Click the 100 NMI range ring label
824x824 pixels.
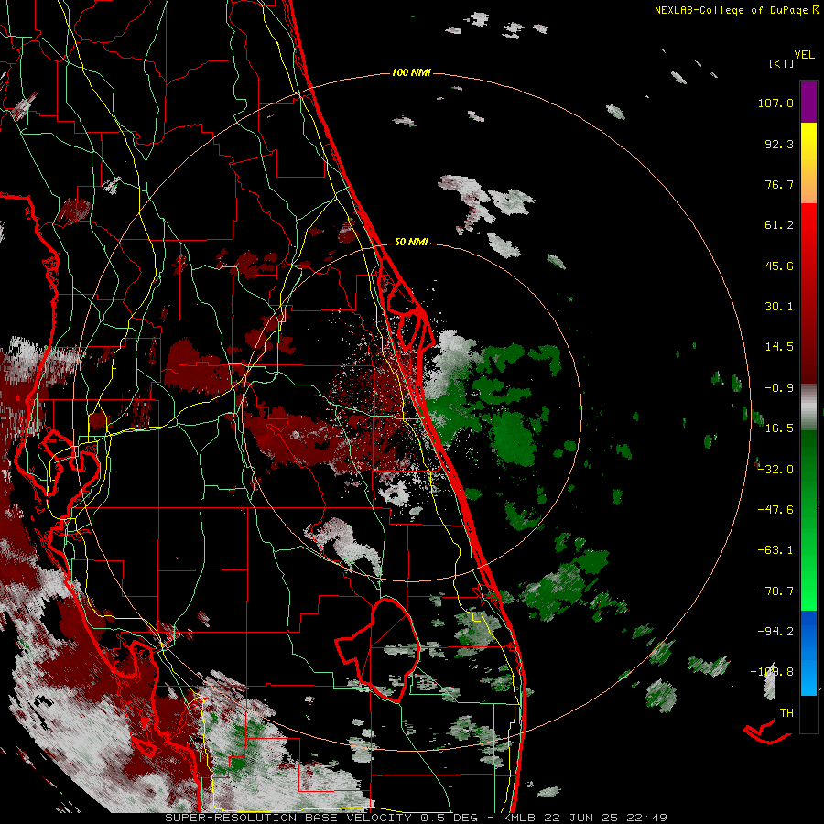(x=411, y=72)
